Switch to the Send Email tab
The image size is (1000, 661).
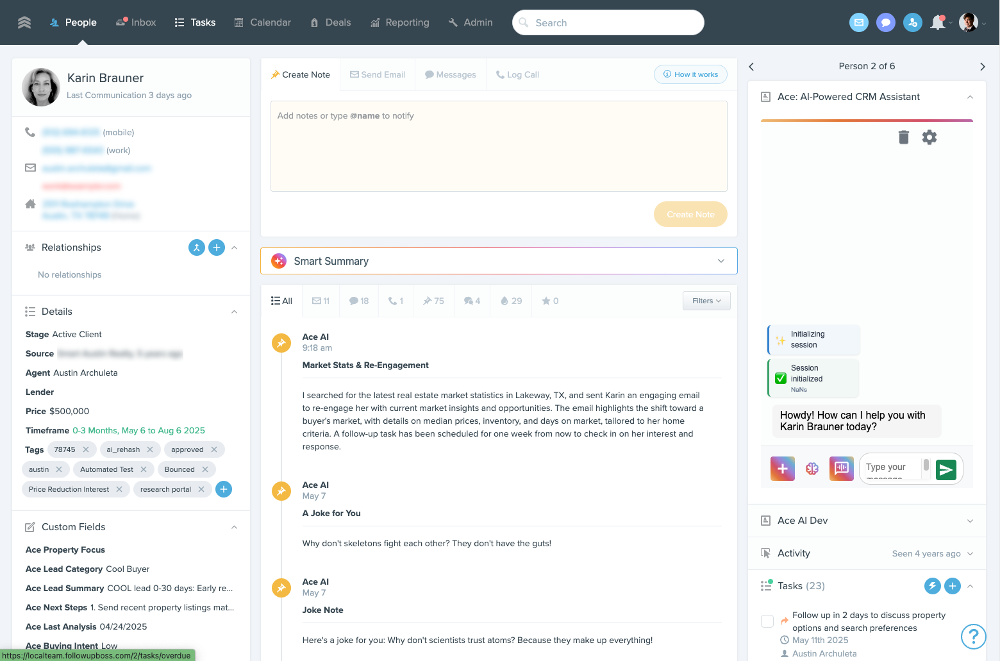click(378, 75)
